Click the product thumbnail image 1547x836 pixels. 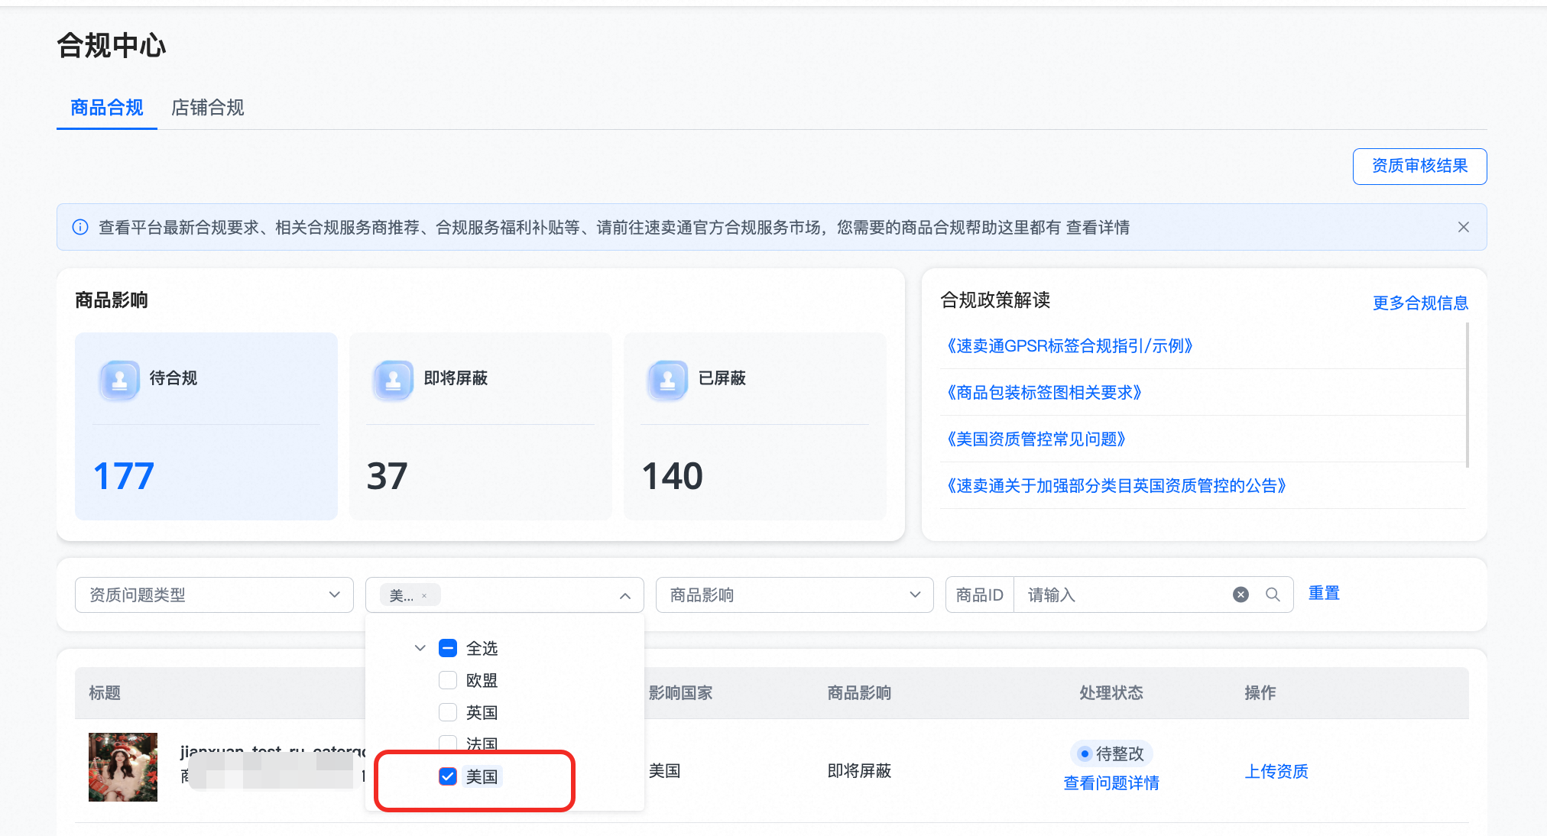123,767
